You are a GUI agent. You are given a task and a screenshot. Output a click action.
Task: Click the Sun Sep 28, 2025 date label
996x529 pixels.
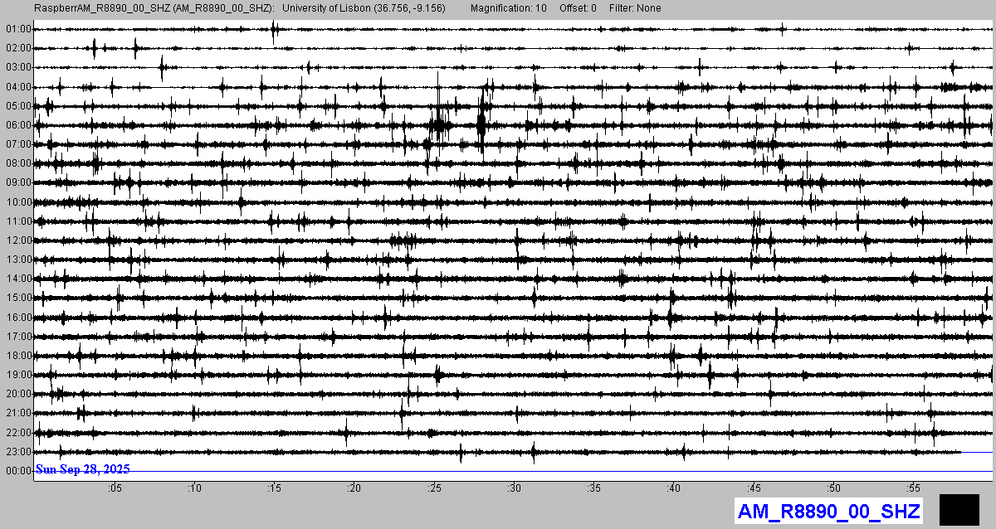click(x=82, y=469)
